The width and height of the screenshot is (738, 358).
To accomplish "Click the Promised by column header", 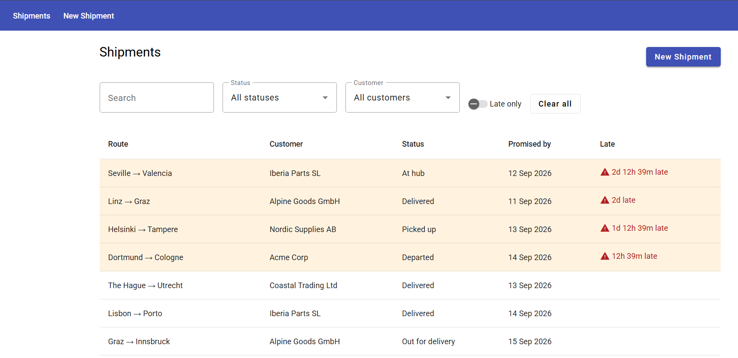I will click(530, 144).
